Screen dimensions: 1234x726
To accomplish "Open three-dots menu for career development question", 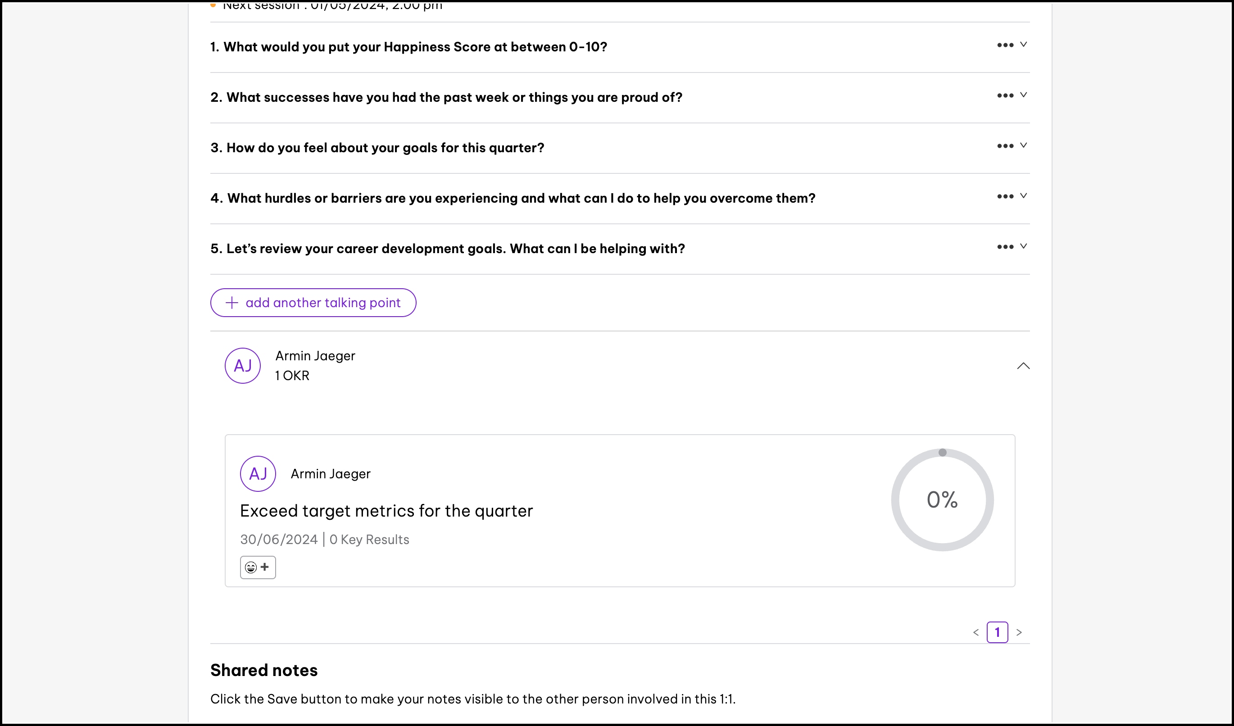I will click(1005, 247).
